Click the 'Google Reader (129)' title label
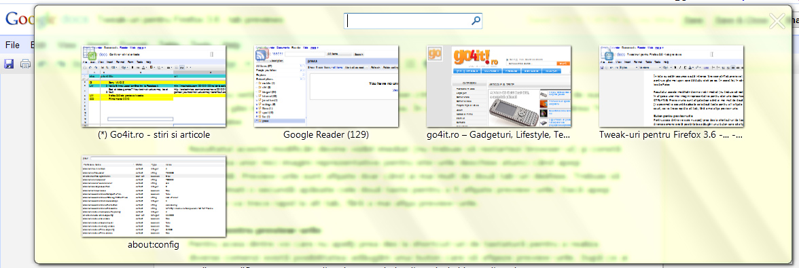This screenshot has height=268, width=799. (326, 135)
